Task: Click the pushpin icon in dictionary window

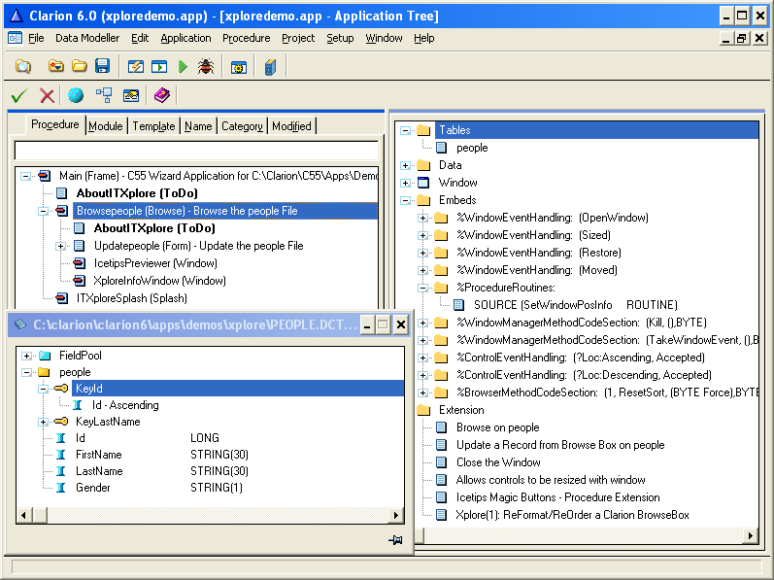Action: pyautogui.click(x=395, y=540)
